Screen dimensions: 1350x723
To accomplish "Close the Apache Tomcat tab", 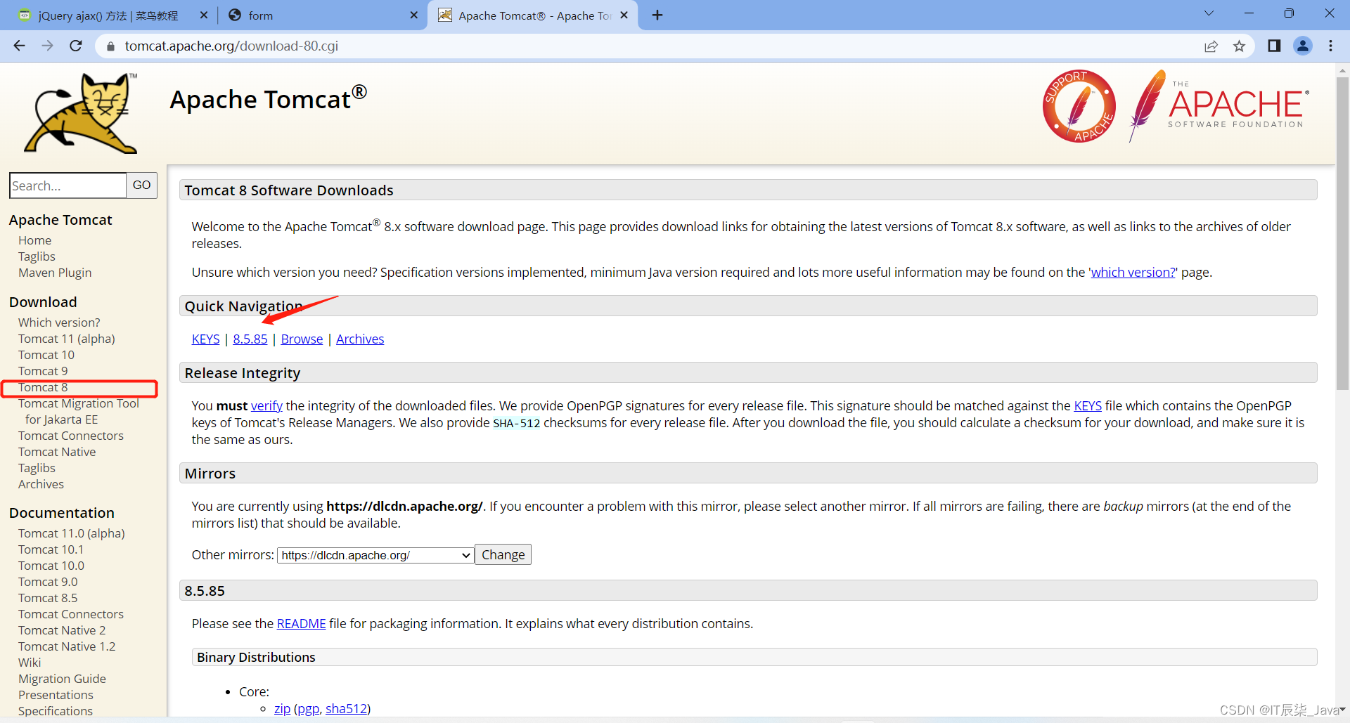I will (x=624, y=15).
